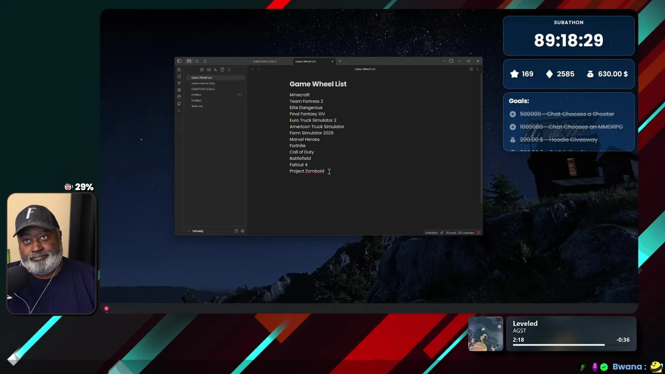Click the Hoodie Giveaway goal entry
This screenshot has height=374, width=665.
(x=558, y=139)
